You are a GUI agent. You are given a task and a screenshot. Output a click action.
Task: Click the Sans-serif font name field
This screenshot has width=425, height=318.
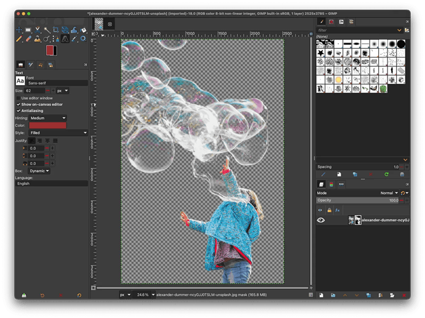pyautogui.click(x=57, y=83)
